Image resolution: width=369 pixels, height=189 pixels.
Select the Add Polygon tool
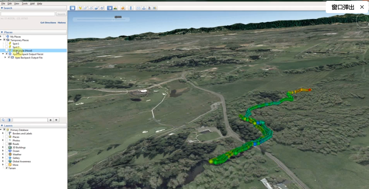pyautogui.click(x=86, y=8)
